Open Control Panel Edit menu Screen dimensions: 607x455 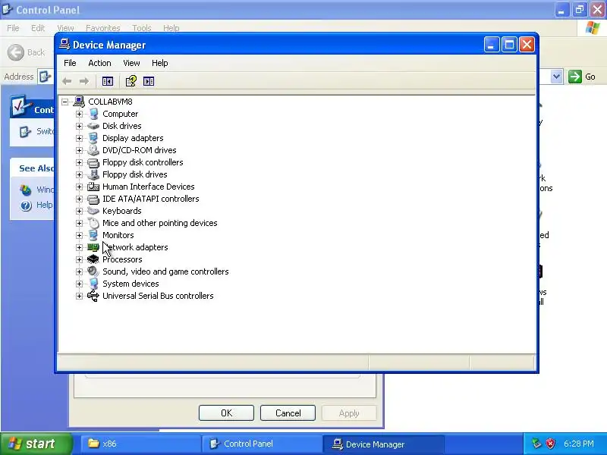38,28
